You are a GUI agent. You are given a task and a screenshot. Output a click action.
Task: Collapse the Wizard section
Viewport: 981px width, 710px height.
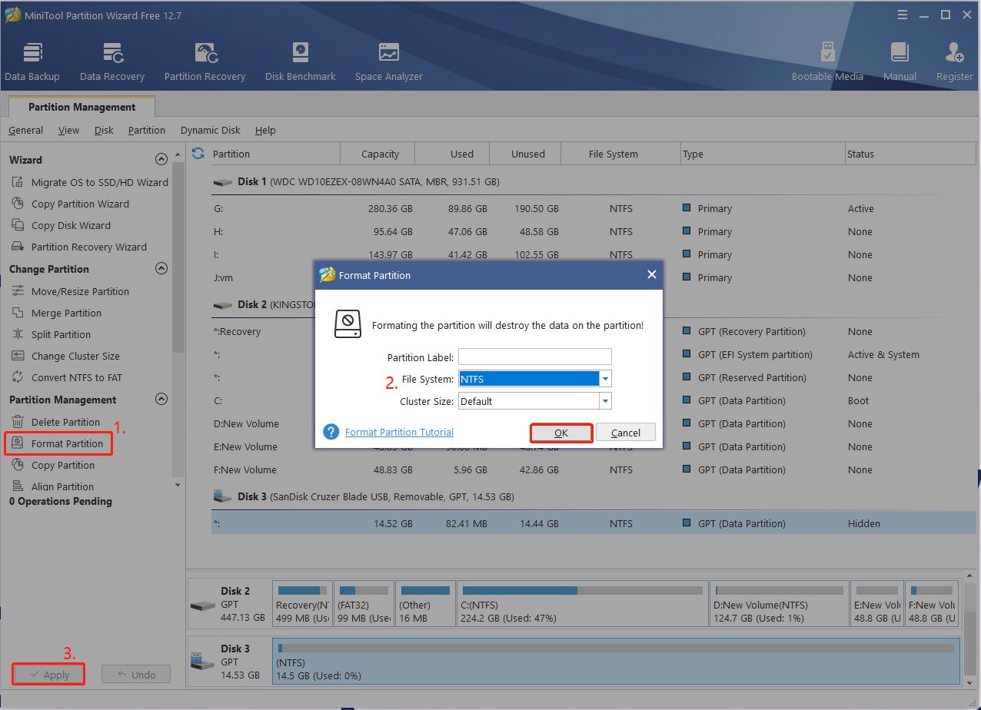coord(161,160)
